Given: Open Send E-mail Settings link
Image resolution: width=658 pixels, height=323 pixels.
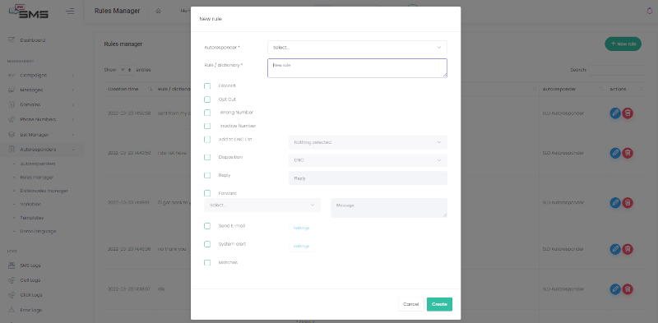Looking at the screenshot, I should [x=301, y=228].
